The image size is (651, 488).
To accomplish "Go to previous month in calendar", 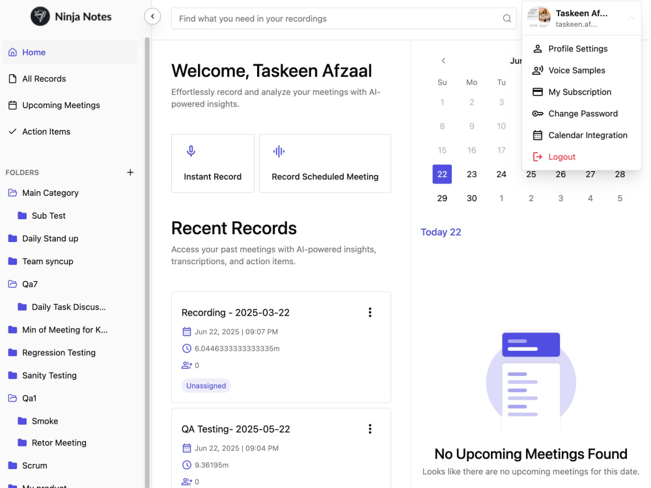I will coord(443,61).
